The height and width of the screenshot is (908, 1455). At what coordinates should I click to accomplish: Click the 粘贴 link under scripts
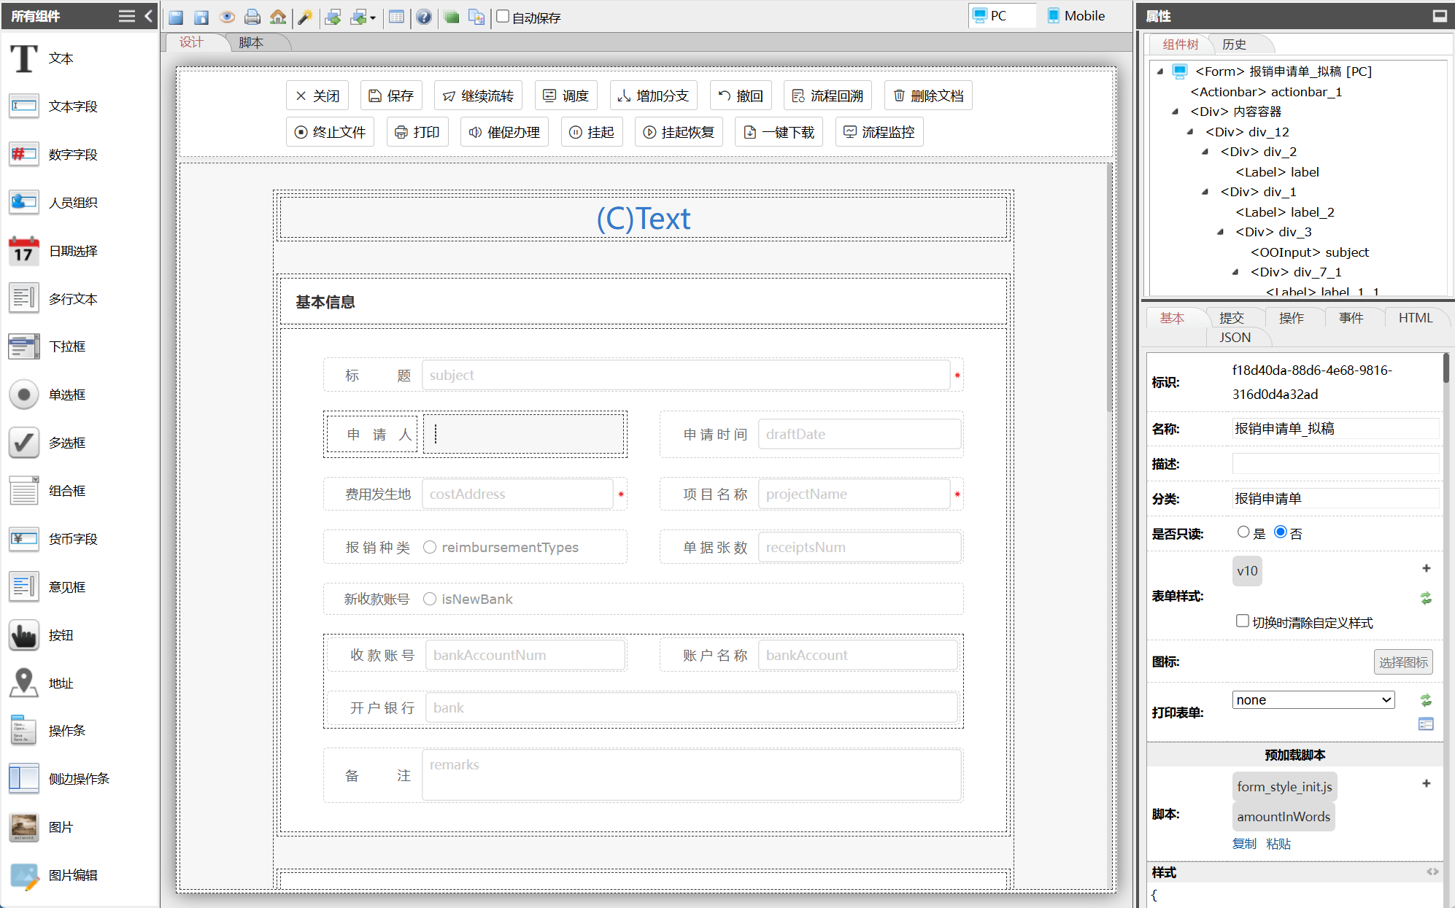click(x=1278, y=844)
